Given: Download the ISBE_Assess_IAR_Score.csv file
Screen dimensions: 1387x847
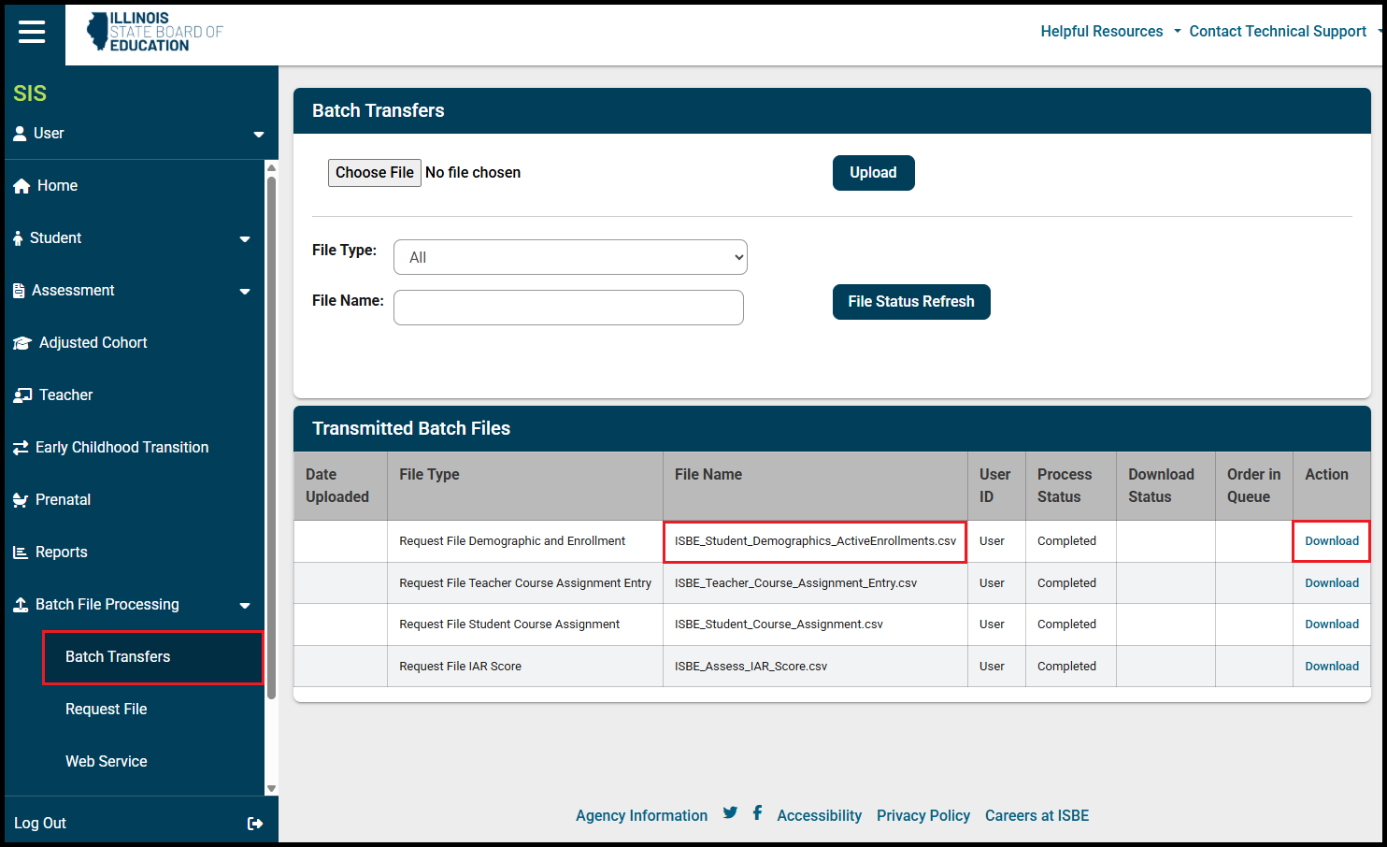Looking at the screenshot, I should (1331, 667).
